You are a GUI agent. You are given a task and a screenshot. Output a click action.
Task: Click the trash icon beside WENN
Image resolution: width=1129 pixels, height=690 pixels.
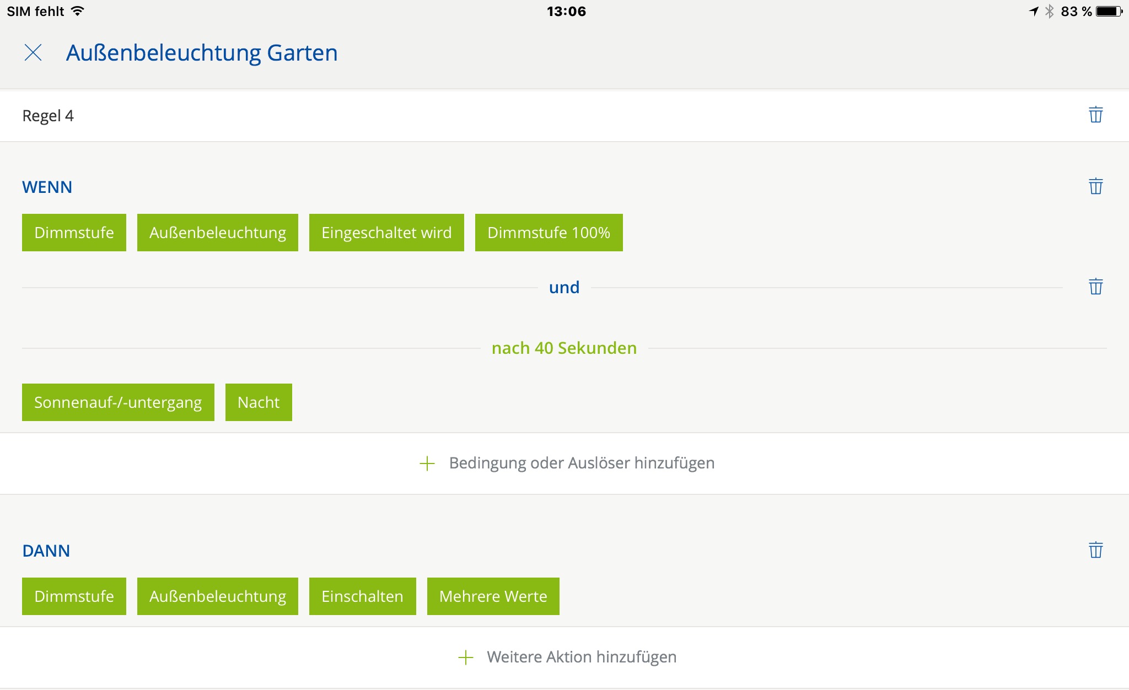tap(1095, 186)
